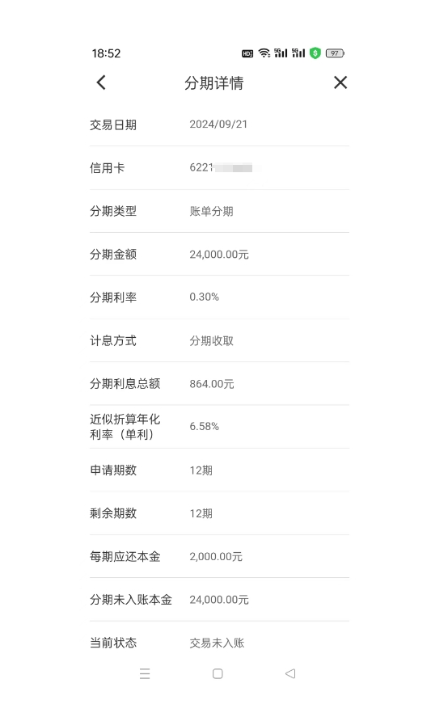Tap the Wi-Fi status icon

pos(264,53)
